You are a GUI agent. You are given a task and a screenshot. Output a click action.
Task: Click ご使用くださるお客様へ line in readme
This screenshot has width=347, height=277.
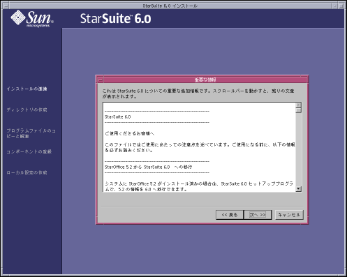(129, 133)
